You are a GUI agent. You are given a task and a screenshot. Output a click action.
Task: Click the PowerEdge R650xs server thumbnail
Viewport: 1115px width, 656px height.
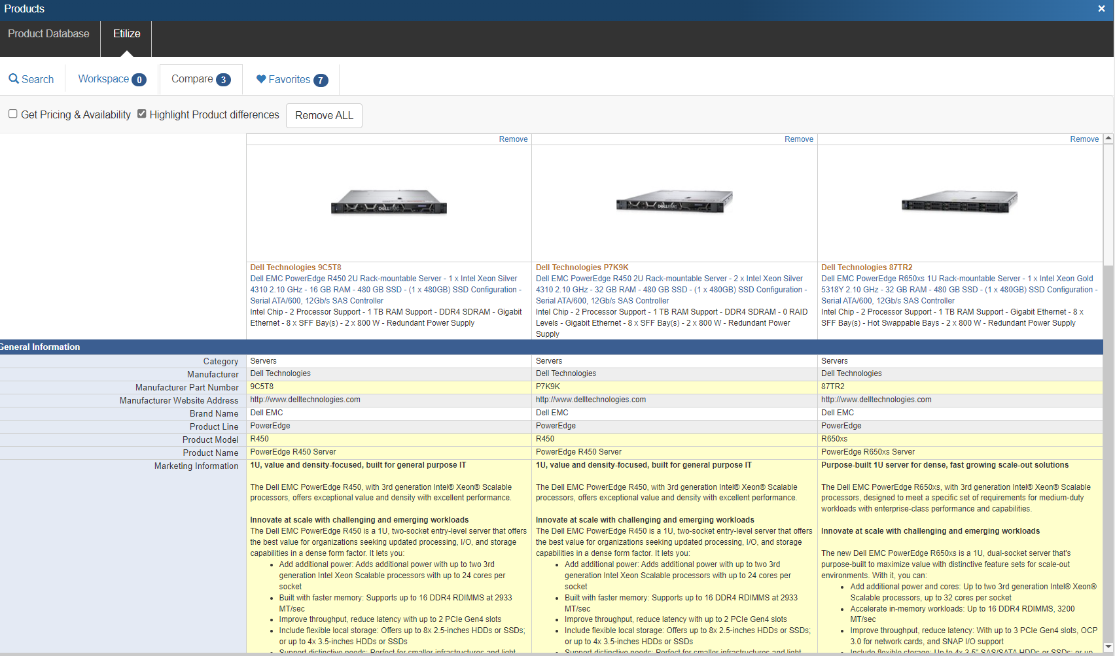tap(959, 201)
